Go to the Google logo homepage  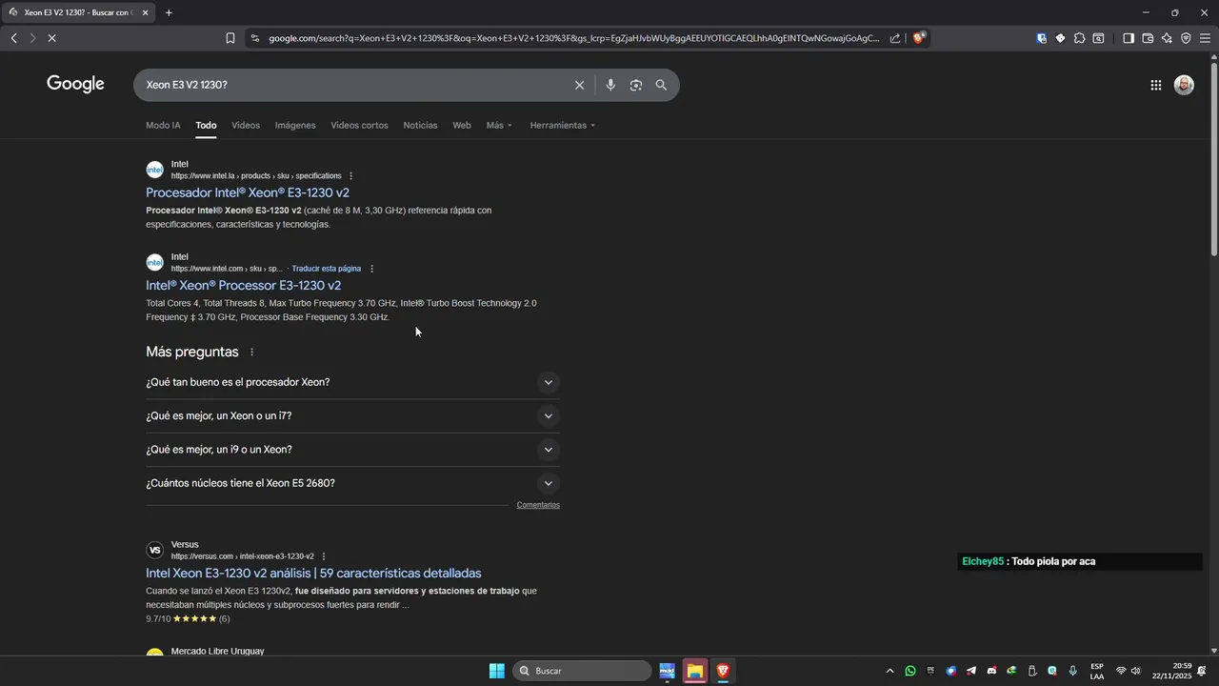click(75, 84)
